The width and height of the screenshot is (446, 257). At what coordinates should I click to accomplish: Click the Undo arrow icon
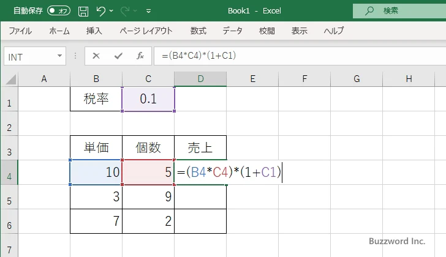100,11
